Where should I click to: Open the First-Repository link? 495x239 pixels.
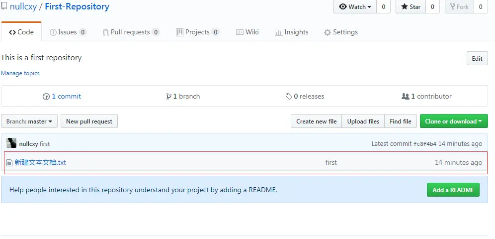coord(77,6)
